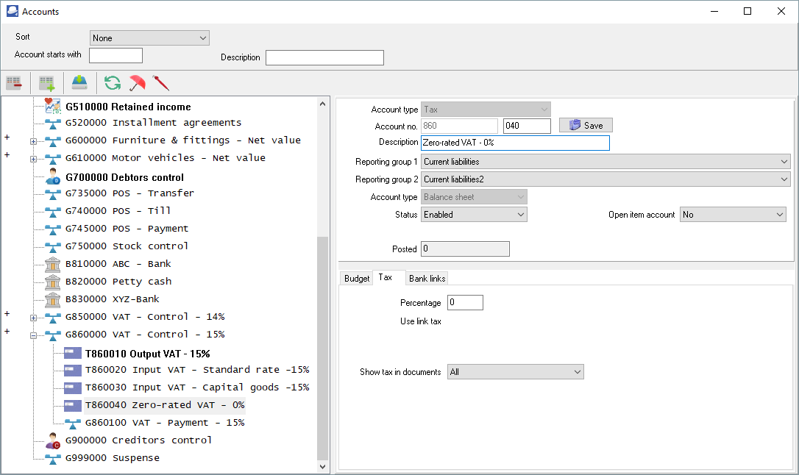
Task: Click the add new account toolbar icon
Action: coord(47,82)
